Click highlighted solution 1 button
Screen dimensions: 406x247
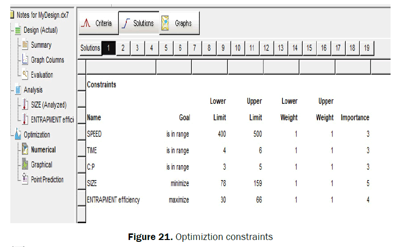pos(109,48)
